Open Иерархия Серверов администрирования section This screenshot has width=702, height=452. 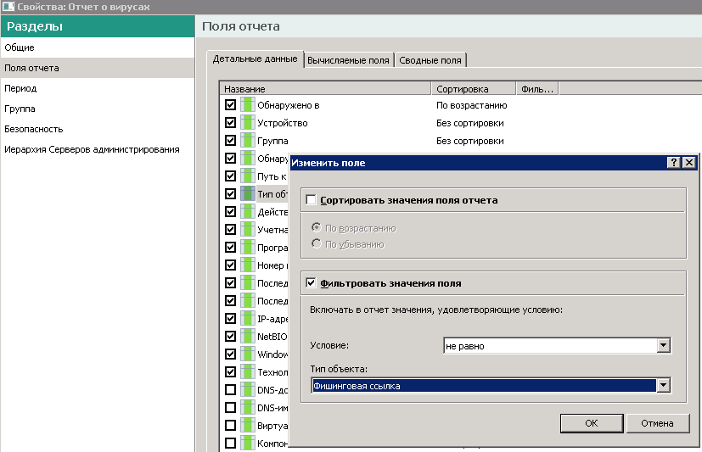click(92, 149)
